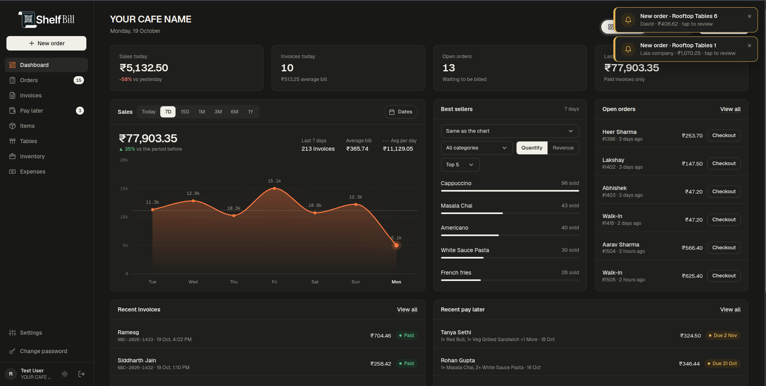Toggle light theme with sun icon

tap(65, 374)
